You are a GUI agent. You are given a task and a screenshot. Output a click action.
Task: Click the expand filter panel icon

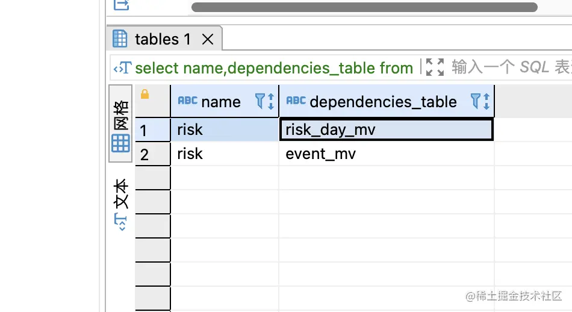[434, 67]
